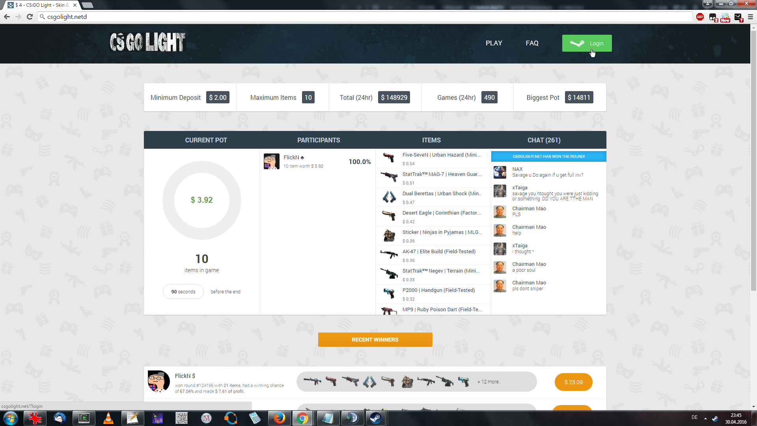Open the Chrome hamburger menu
Viewport: 757px width, 426px height.
pos(750,17)
